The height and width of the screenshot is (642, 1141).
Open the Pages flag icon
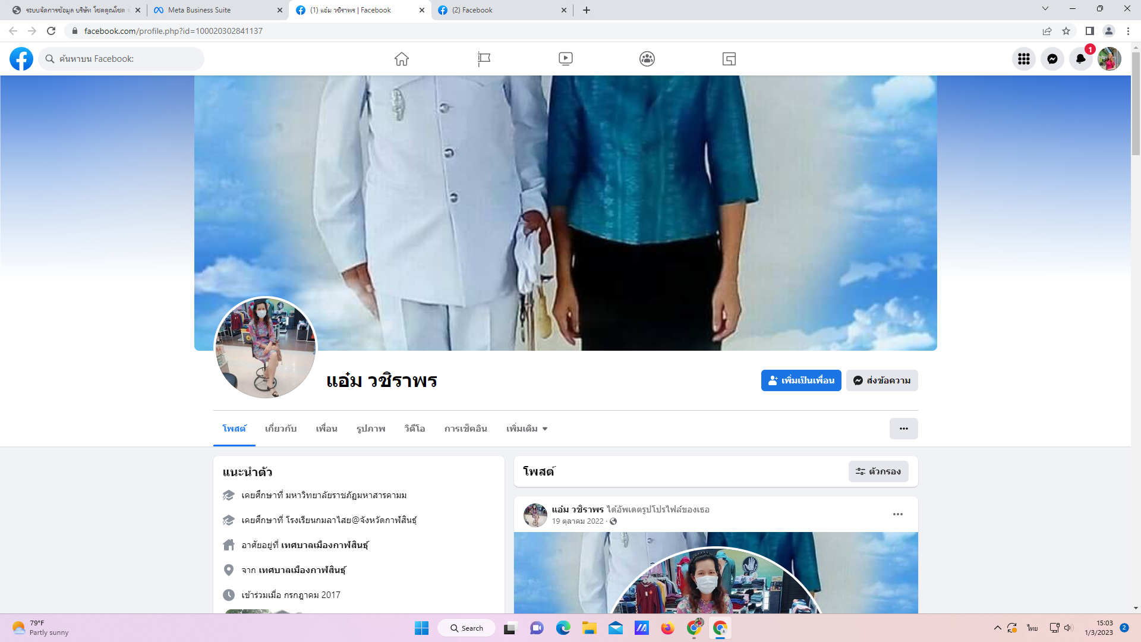tap(484, 59)
